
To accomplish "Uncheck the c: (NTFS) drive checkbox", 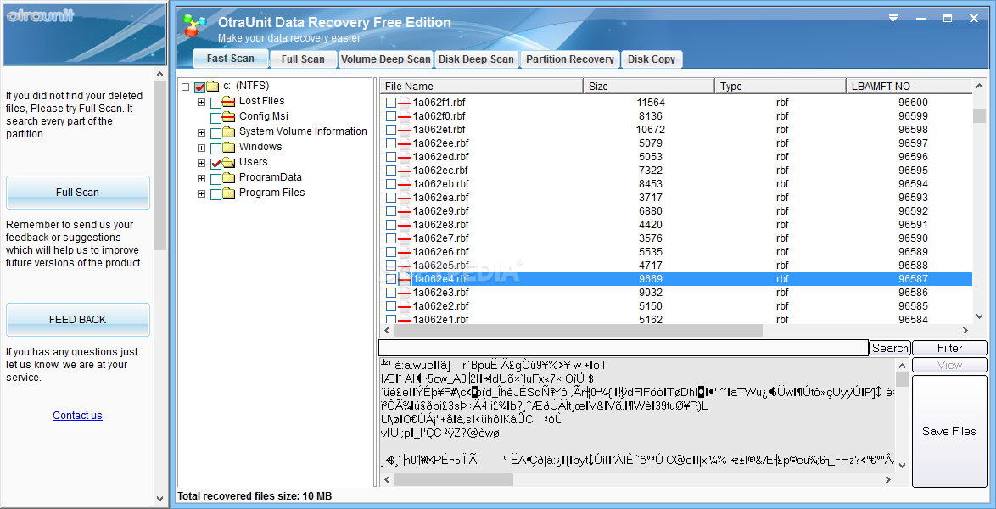I will (x=200, y=87).
